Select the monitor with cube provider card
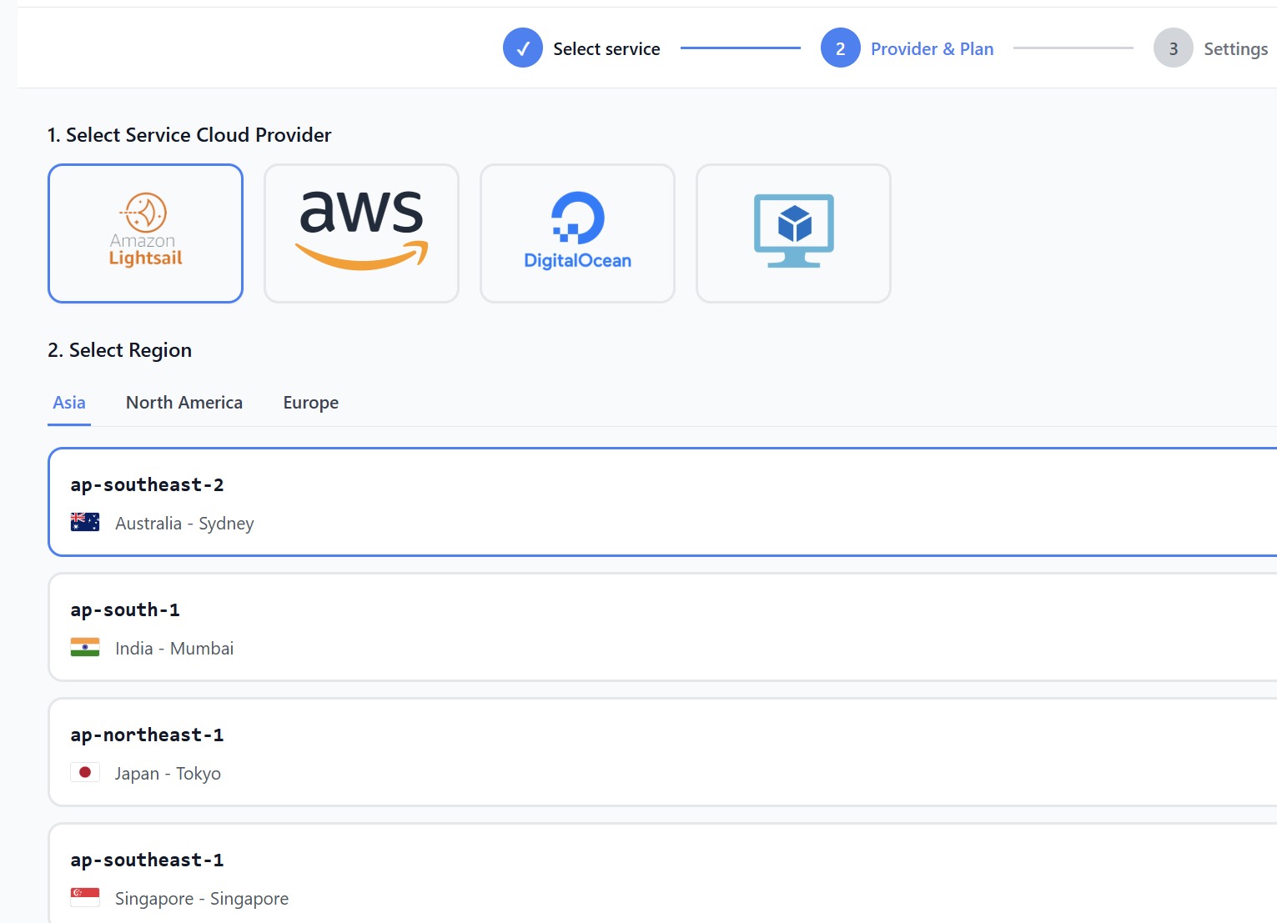Viewport: 1277px width, 923px height. [793, 233]
